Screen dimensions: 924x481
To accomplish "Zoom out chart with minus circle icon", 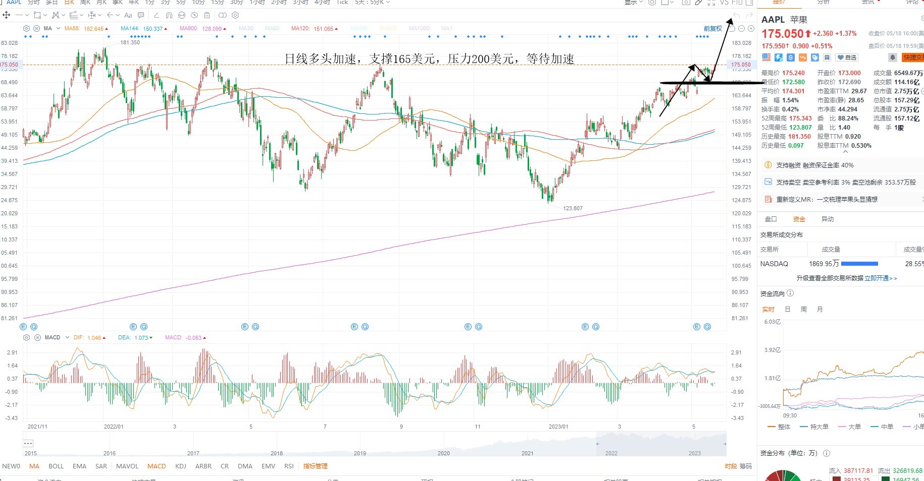I will tap(741, 29).
